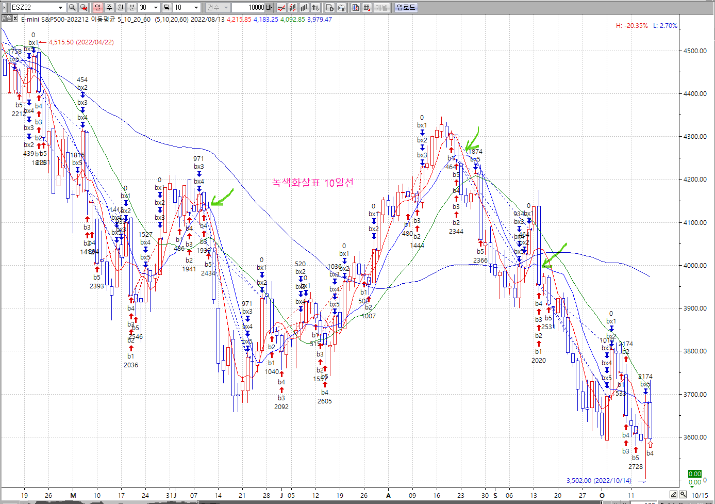This screenshot has height=504, width=715.
Task: Switch to 주 (weekly) period
Action: [x=109, y=7]
